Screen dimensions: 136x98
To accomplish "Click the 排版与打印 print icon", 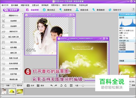I will [4, 32].
